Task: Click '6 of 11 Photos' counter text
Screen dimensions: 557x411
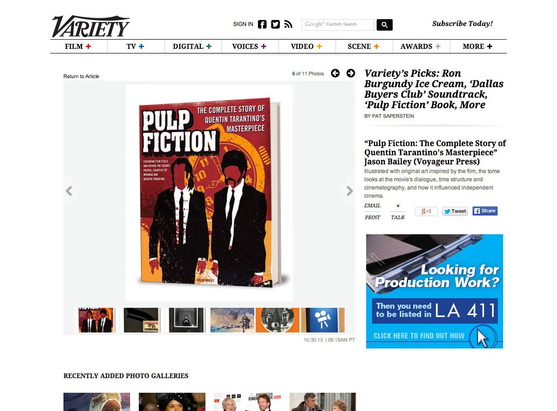Action: point(308,74)
